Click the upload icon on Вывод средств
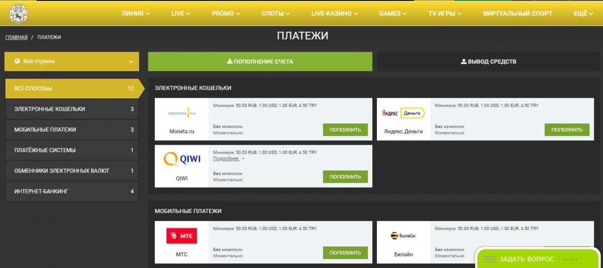Screen dimensions: 603x268 [x=464, y=61]
